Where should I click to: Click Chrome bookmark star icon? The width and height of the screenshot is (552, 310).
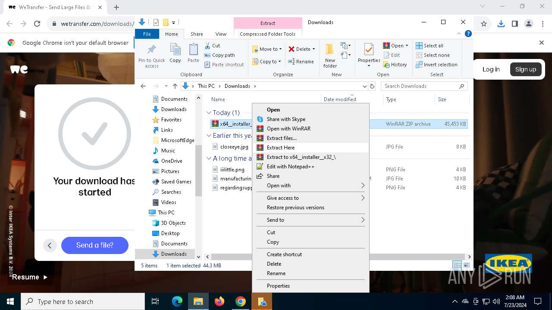484,24
